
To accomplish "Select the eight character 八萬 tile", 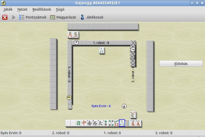I will (x=138, y=123).
